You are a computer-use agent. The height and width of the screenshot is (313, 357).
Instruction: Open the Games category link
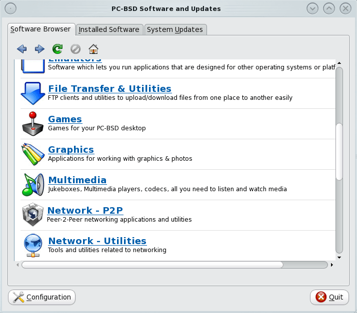[x=65, y=119]
